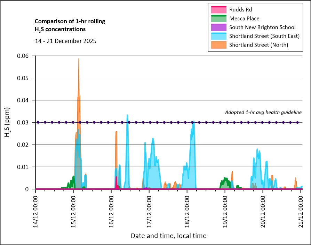Select the chart title about H2S concentrations
Image resolution: width=311 pixels, height=245 pixels.
70,25
